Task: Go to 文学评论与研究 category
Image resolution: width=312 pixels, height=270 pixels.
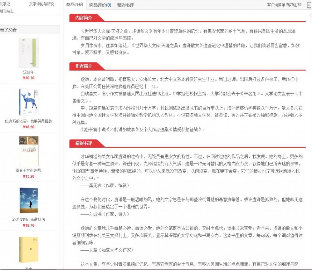Action: (41, 4)
